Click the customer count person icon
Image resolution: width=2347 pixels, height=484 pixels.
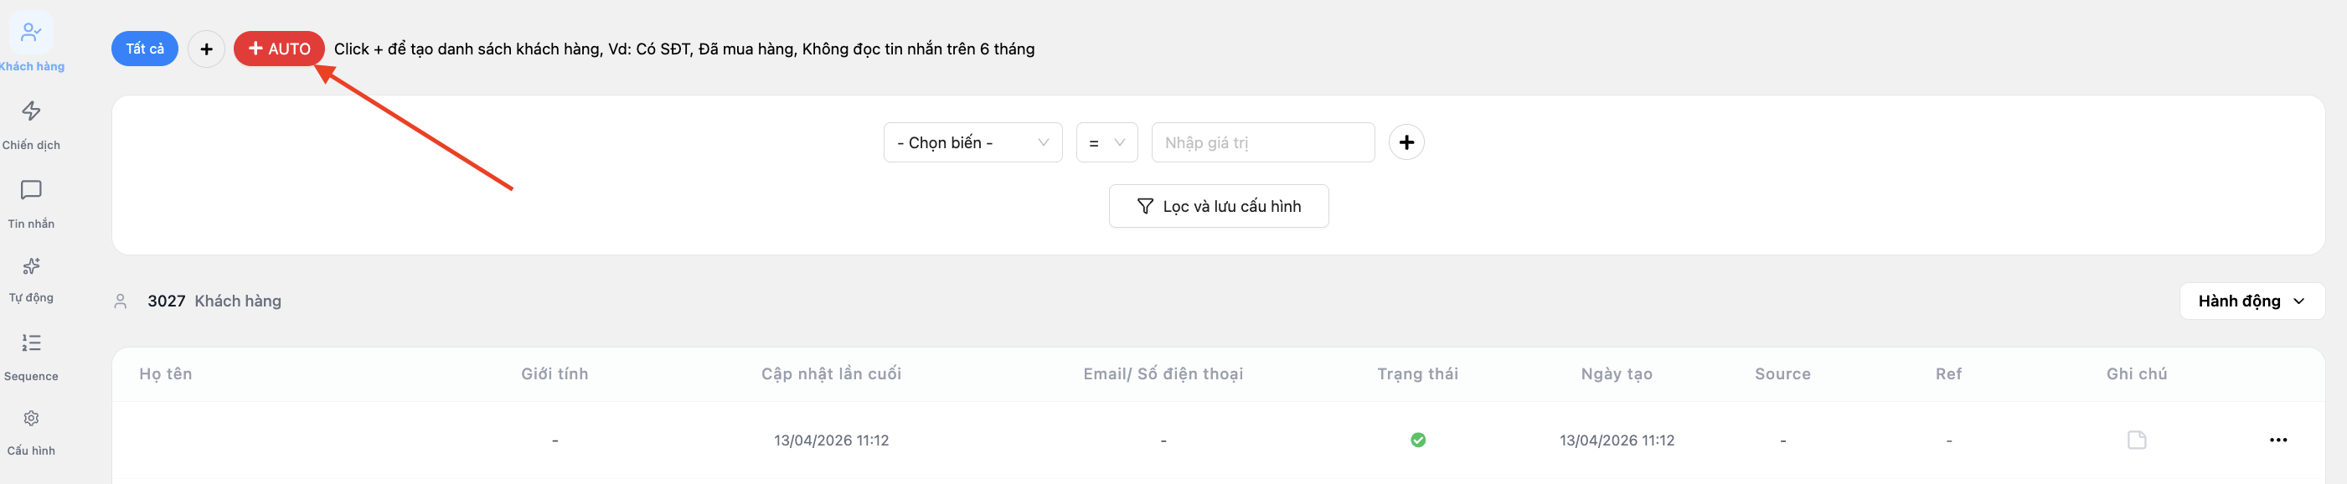tap(121, 301)
